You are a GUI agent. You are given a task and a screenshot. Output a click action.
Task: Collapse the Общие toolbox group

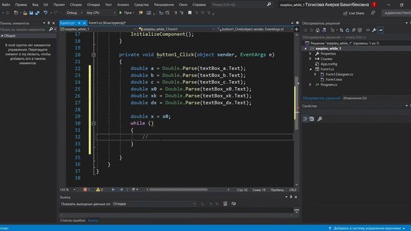tap(2, 36)
